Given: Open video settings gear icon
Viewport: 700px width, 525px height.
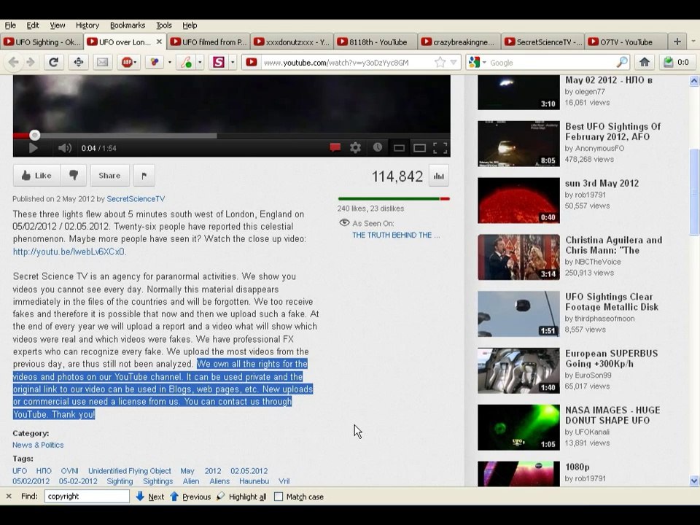Looking at the screenshot, I should coord(355,148).
